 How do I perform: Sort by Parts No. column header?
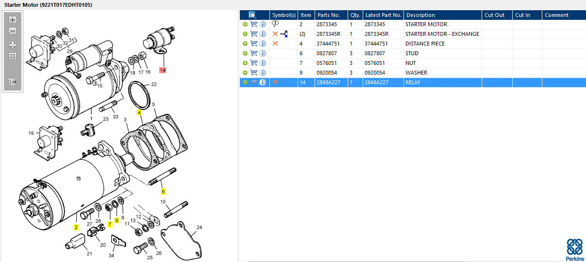331,15
